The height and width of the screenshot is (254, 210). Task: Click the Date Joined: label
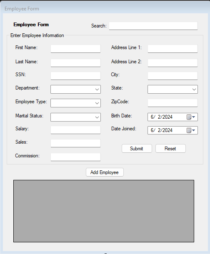[124, 129]
